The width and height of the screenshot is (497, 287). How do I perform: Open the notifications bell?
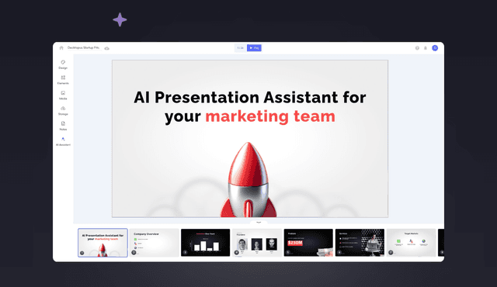pos(426,48)
